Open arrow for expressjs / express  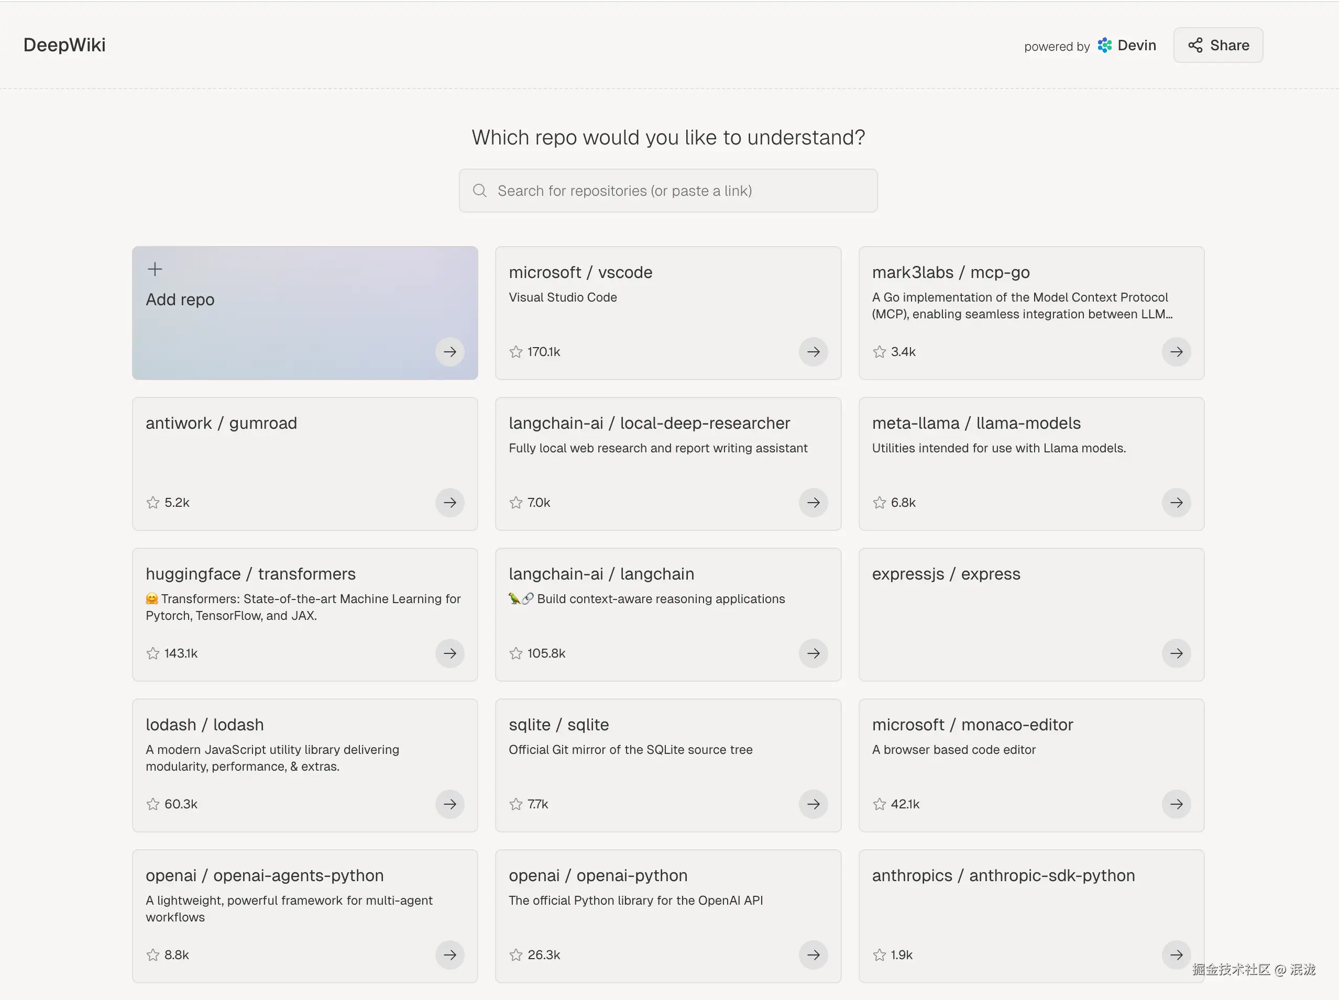[1176, 653]
